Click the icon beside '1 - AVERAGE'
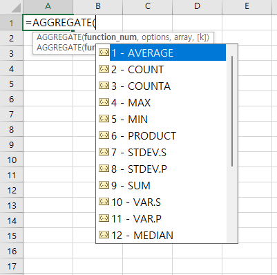The width and height of the screenshot is (277, 275). 104,53
